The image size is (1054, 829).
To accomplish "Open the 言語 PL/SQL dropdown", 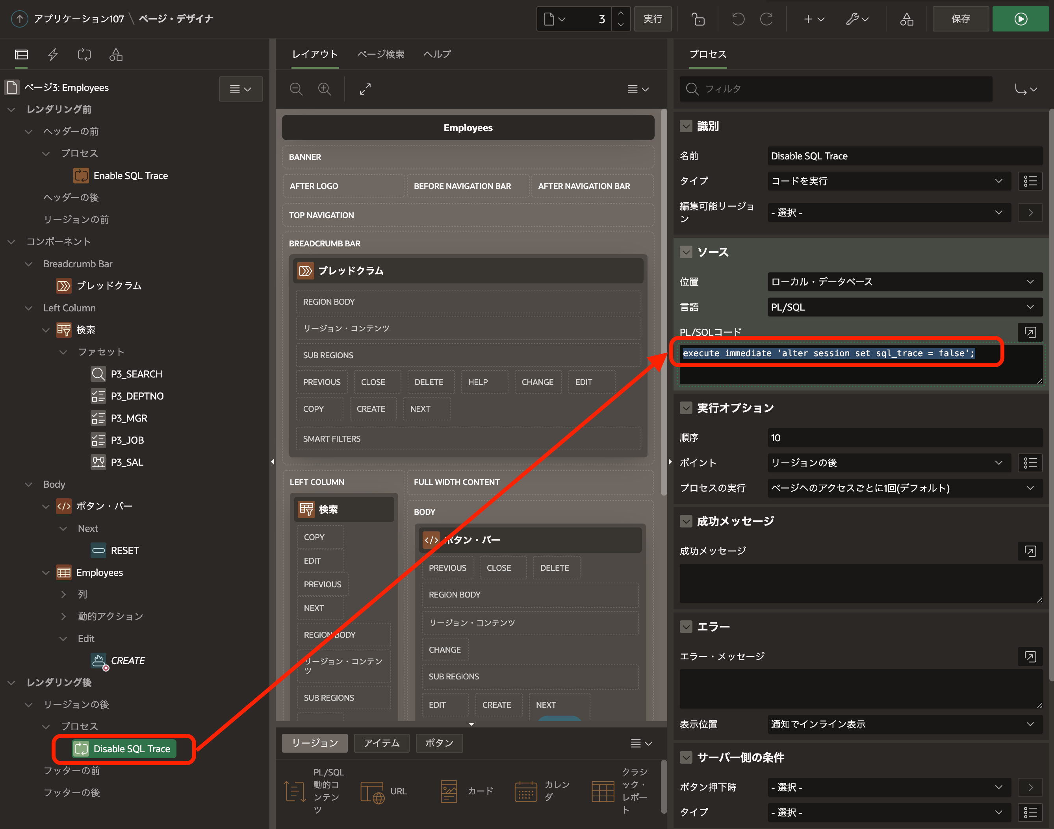I will point(904,307).
